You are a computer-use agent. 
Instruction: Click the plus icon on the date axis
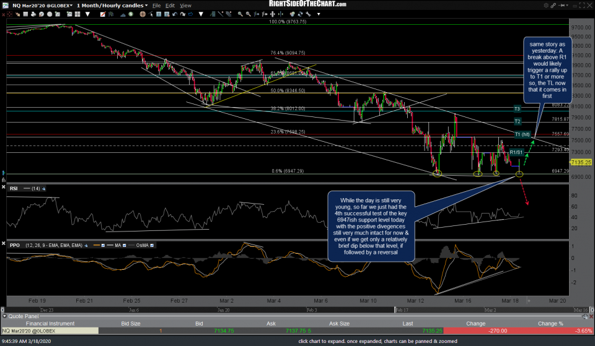(x=529, y=301)
